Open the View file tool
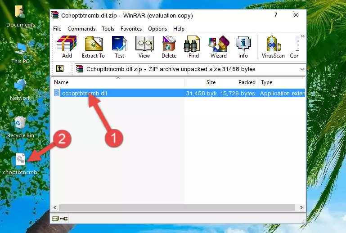This screenshot has height=233, width=346. click(144, 47)
